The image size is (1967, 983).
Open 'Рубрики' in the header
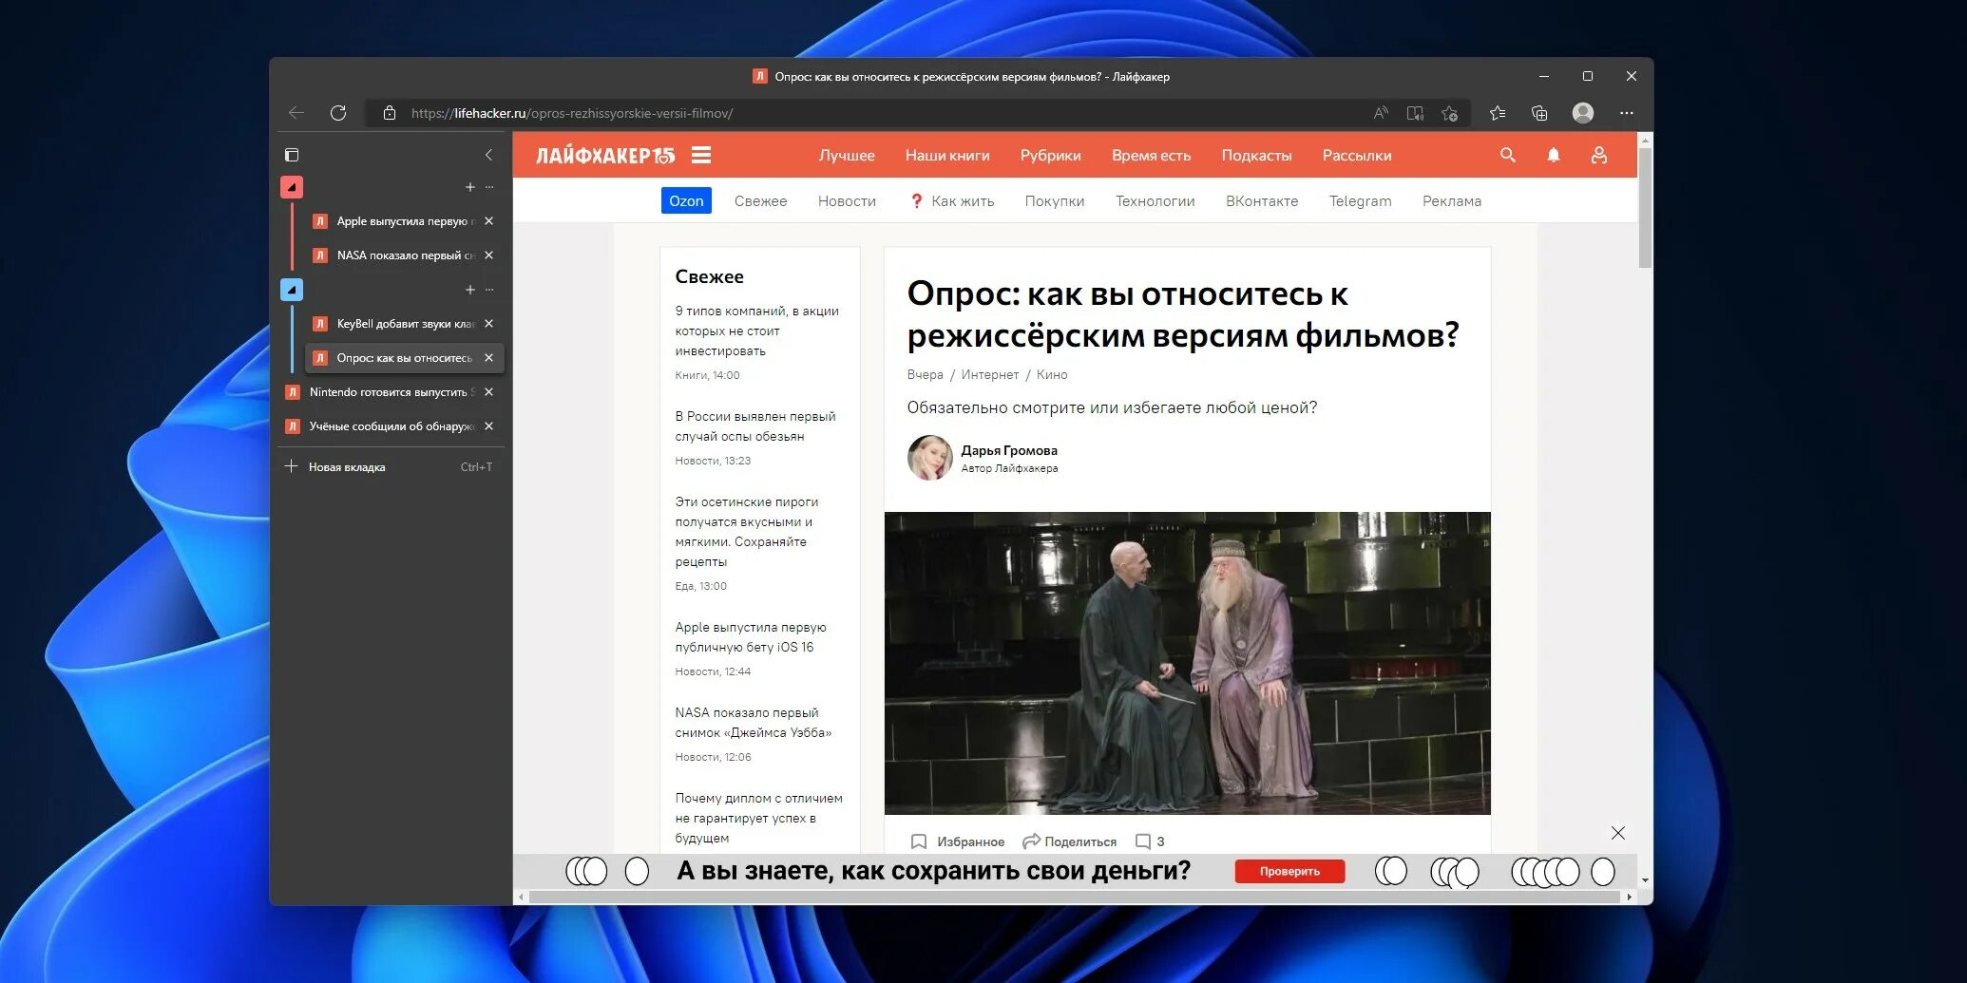click(x=1050, y=156)
